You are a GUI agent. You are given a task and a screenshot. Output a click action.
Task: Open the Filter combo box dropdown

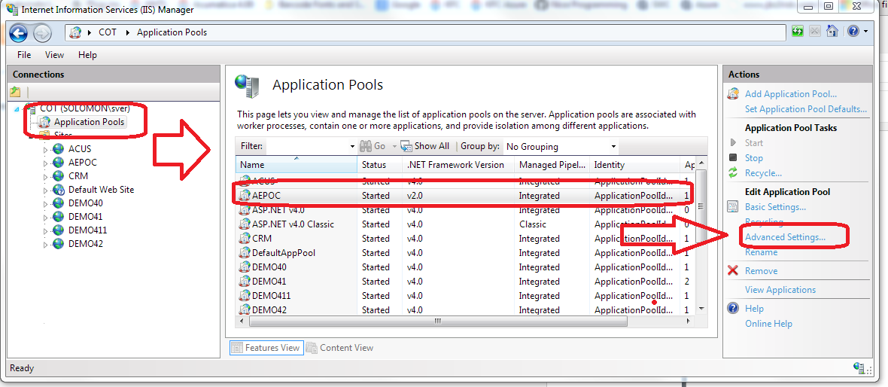coord(353,146)
